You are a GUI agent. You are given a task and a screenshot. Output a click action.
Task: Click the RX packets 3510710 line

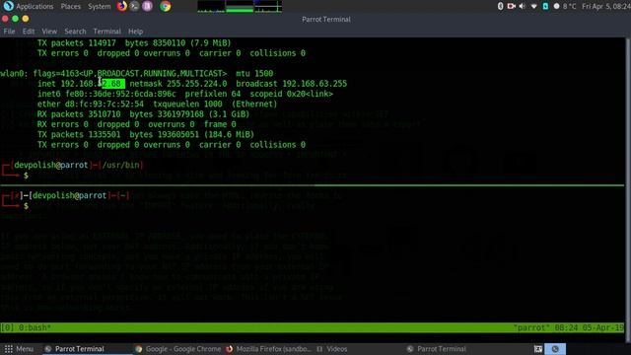[x=143, y=114]
